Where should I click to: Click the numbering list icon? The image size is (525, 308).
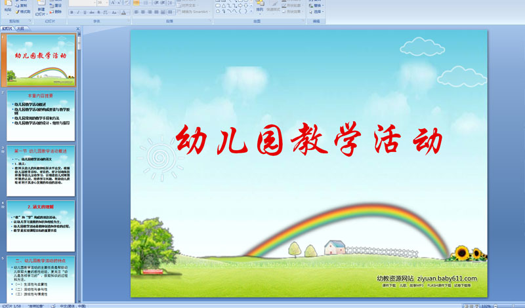[x=146, y=3]
